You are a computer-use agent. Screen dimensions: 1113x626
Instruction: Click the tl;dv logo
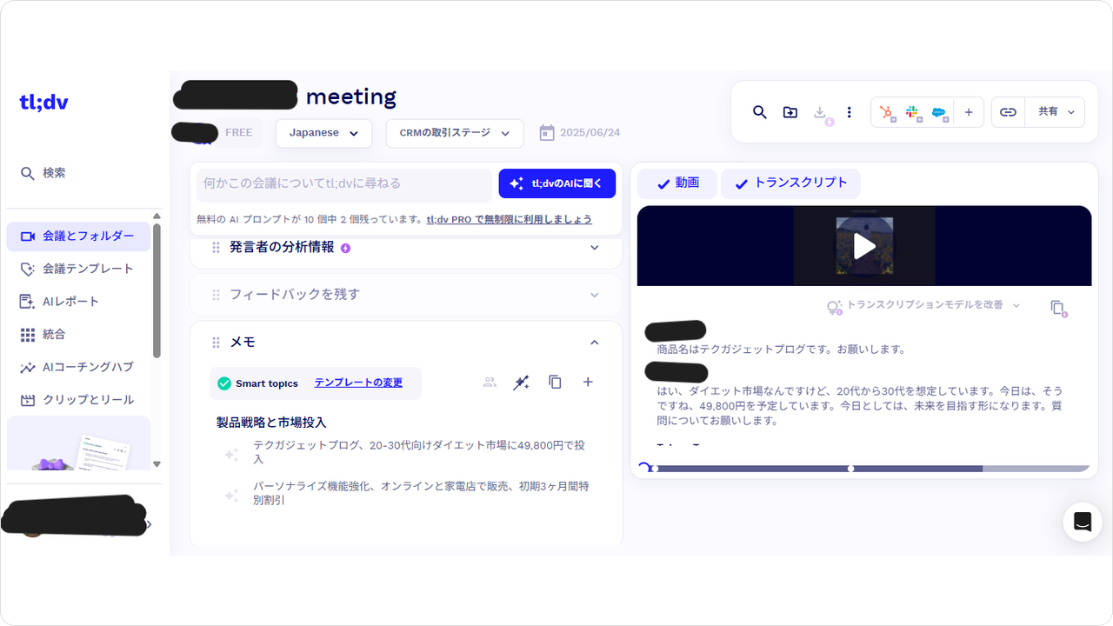point(43,102)
